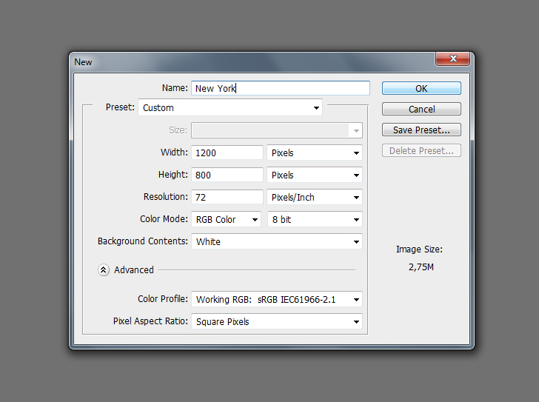
Task: Open the Width units dropdown
Action: [314, 153]
